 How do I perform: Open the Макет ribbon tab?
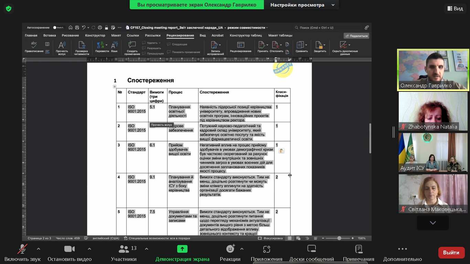(x=116, y=35)
